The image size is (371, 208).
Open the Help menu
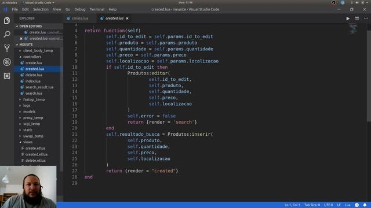(112, 9)
